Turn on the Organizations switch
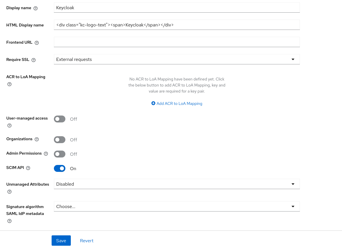Image resolution: width=342 pixels, height=248 pixels. [60, 140]
